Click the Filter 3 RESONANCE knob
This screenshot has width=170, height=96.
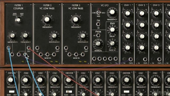(x=83, y=36)
